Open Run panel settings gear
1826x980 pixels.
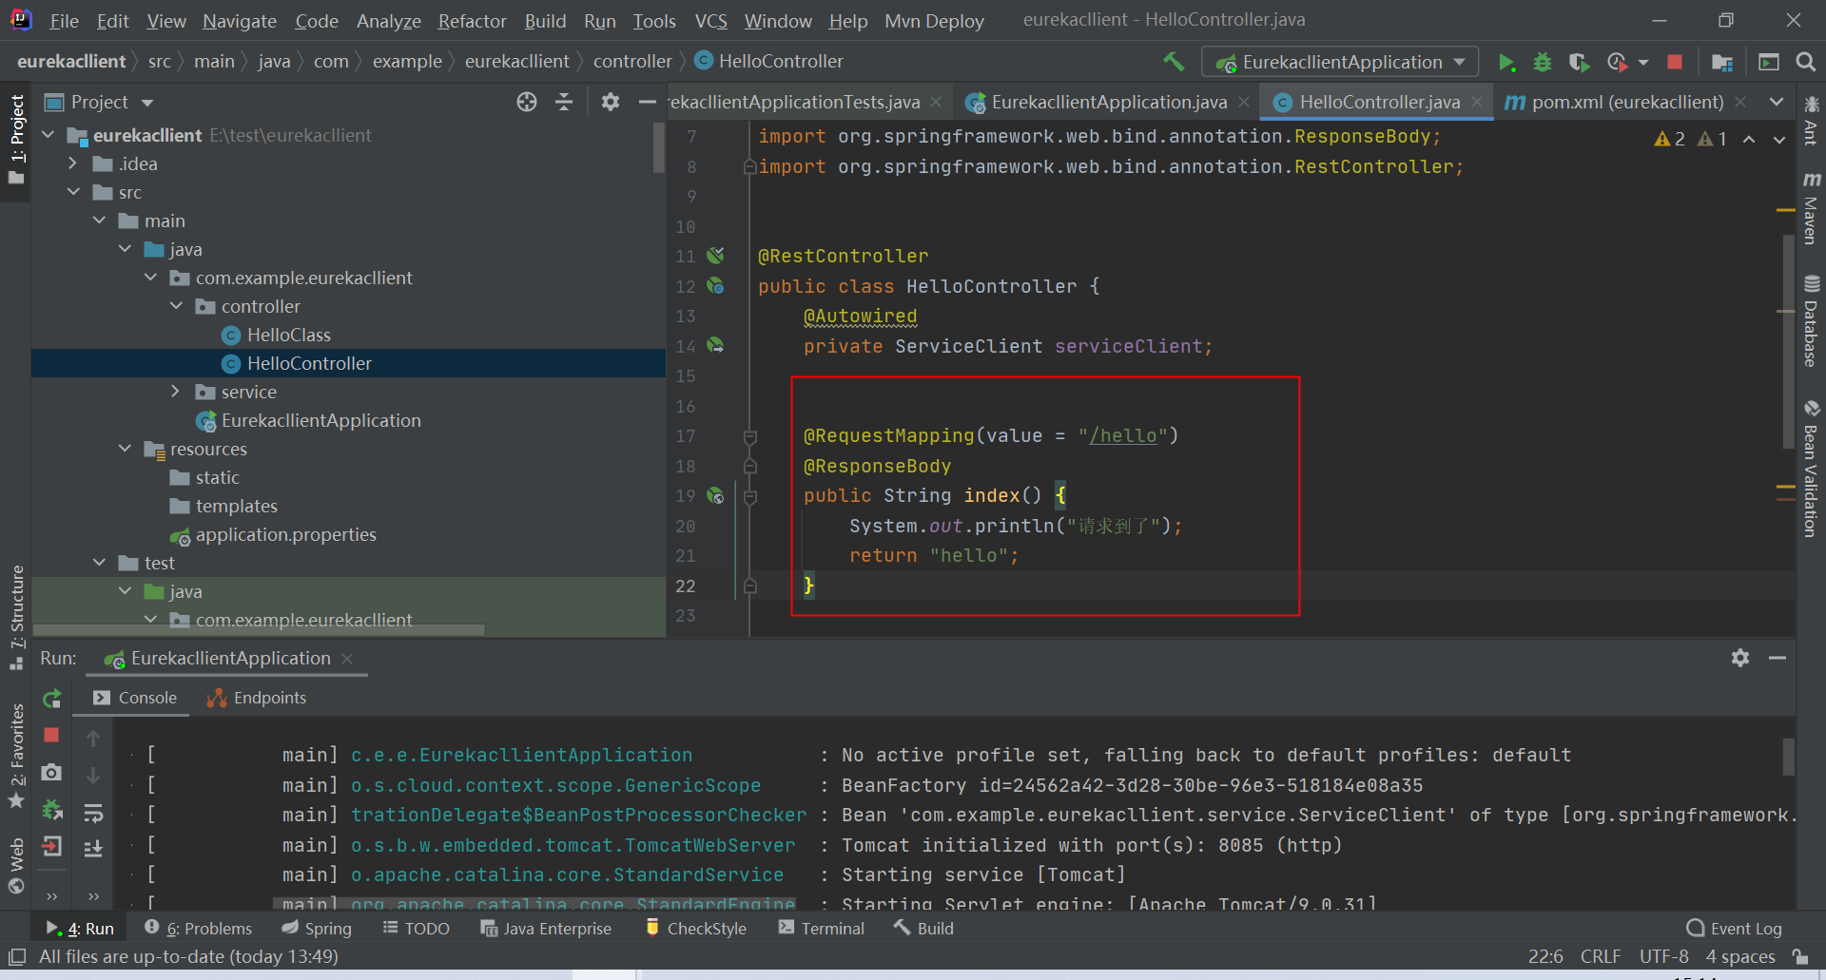click(1740, 658)
